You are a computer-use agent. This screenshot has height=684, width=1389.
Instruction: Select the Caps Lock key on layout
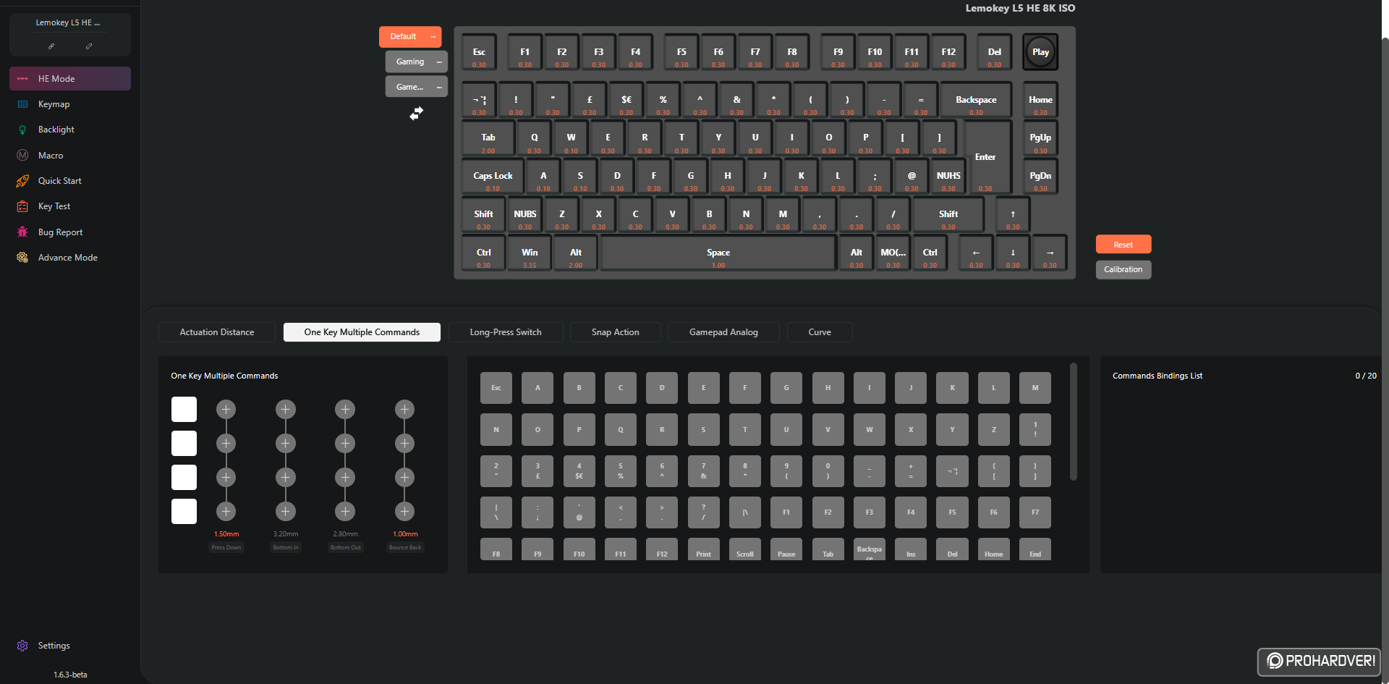(493, 177)
